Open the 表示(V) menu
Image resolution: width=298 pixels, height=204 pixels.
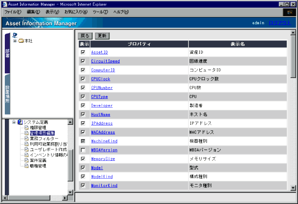point(52,12)
